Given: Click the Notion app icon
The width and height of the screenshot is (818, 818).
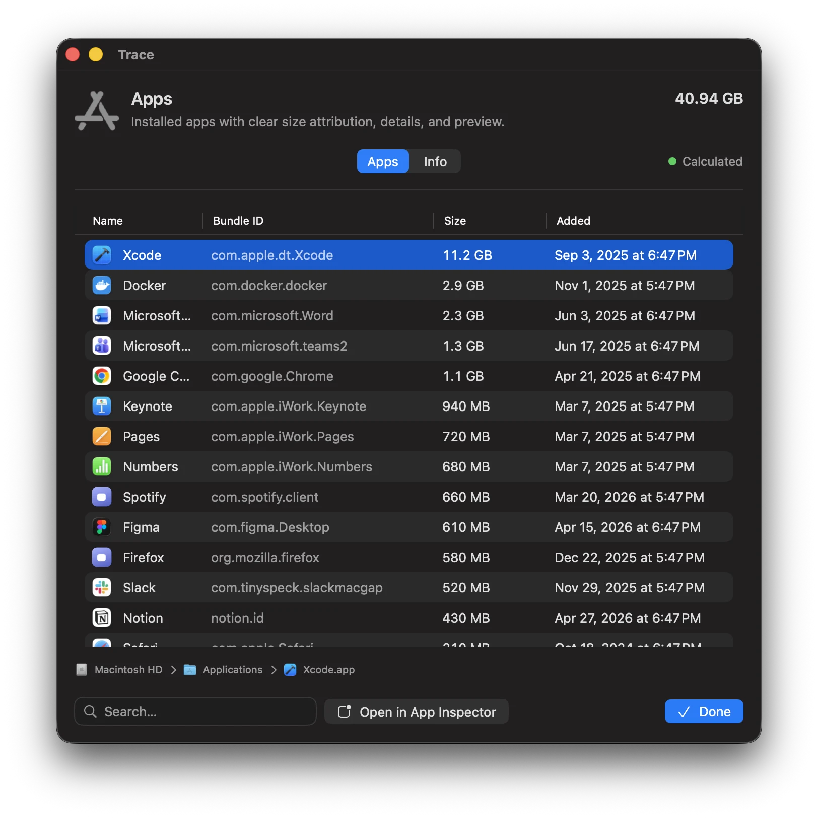Looking at the screenshot, I should tap(102, 618).
